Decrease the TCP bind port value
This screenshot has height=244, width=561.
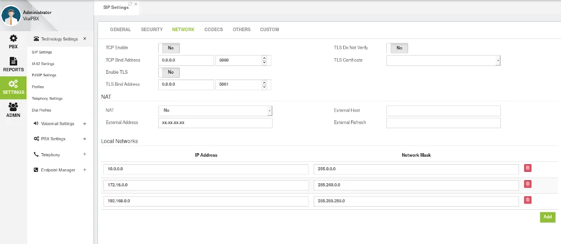pyautogui.click(x=264, y=63)
